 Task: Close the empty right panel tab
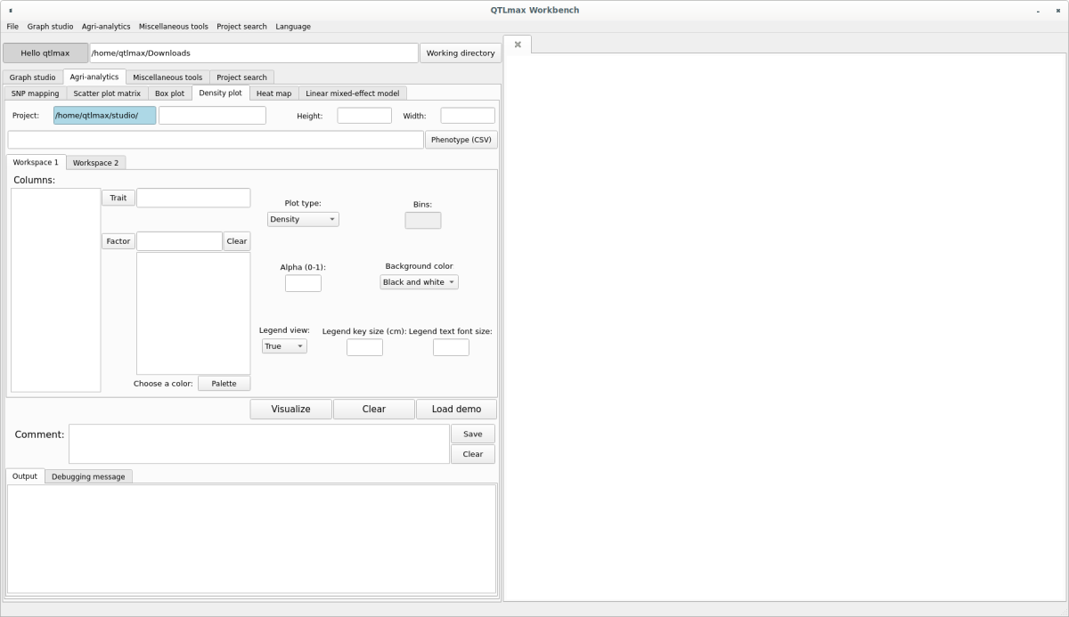(518, 45)
